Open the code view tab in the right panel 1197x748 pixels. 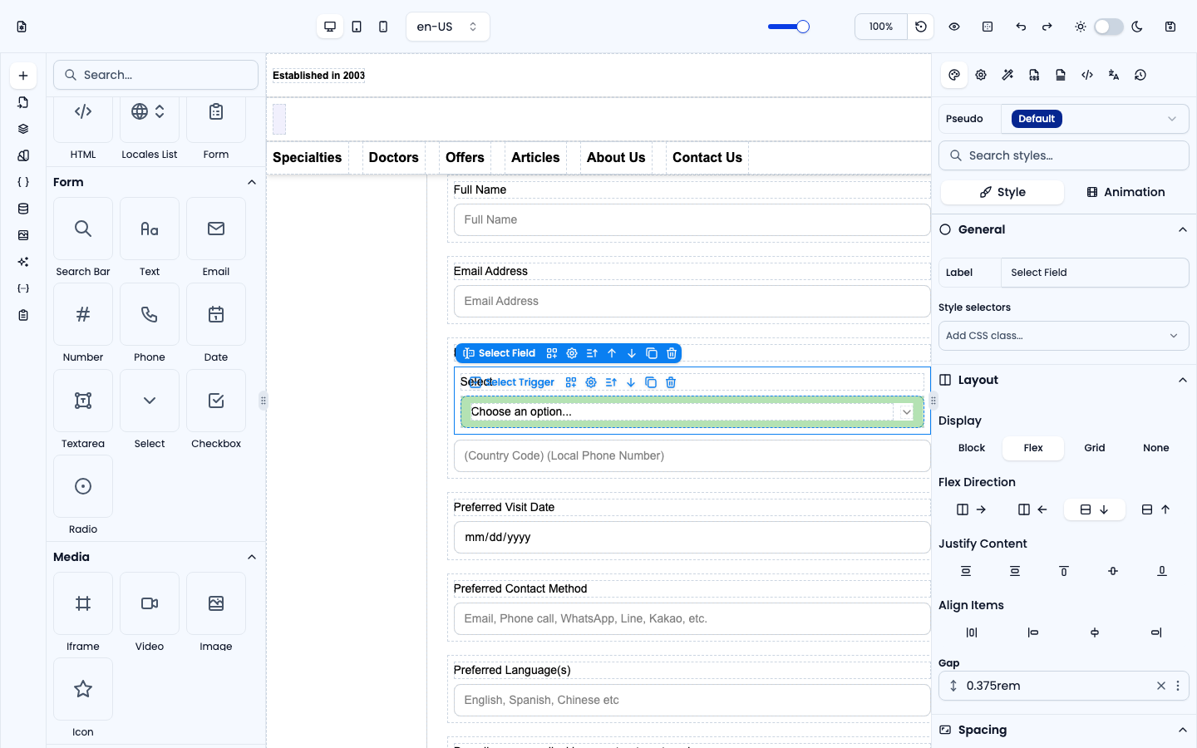tap(1087, 75)
